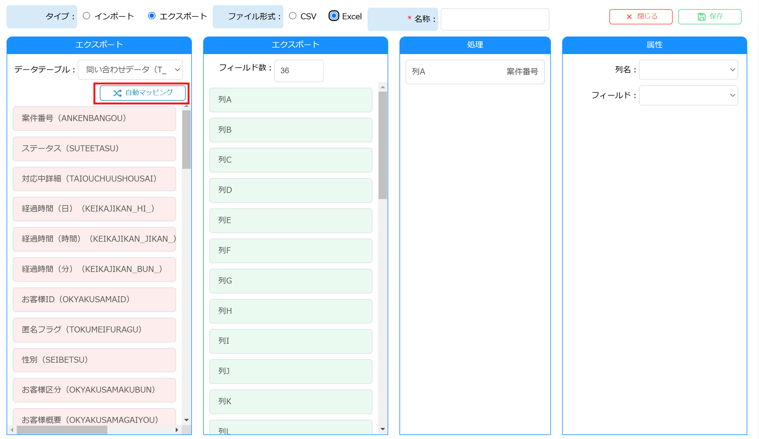This screenshot has width=759, height=439.
Task: Select field 案件番号（ANKENBANGOU）
Action: 95,118
